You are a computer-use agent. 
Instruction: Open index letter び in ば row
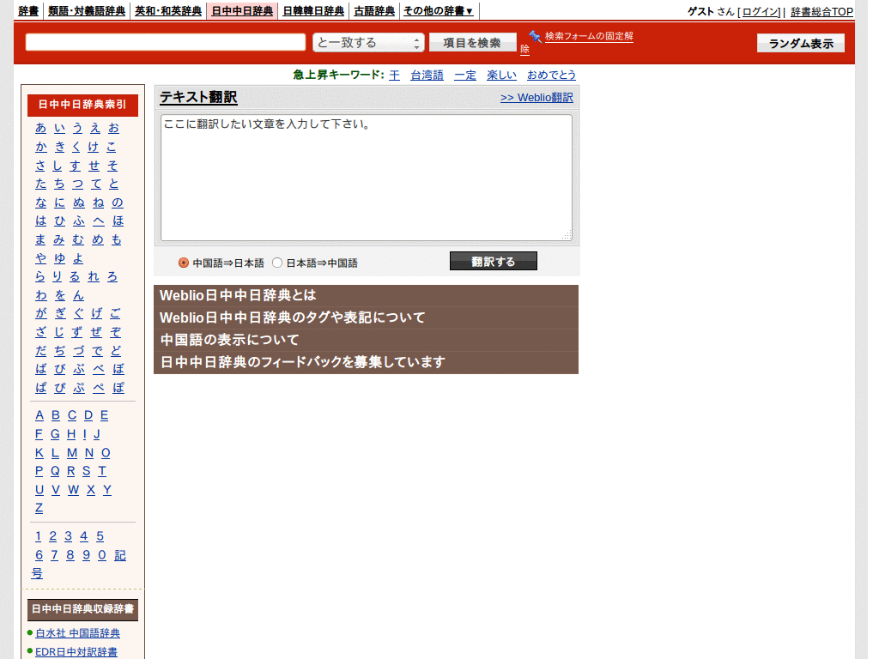(60, 369)
